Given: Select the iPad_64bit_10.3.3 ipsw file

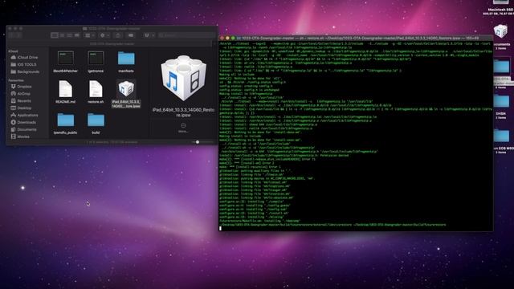Looking at the screenshot, I should tap(126, 94).
